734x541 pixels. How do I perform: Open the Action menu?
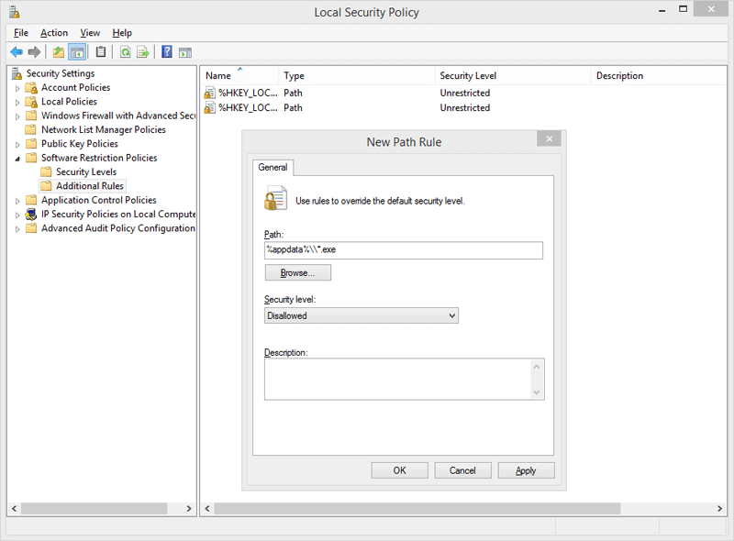point(54,33)
